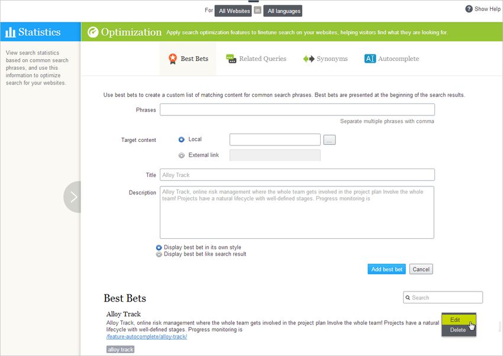Viewport: 503px width, 356px height.
Task: Click the Autocomplete AI icon
Action: pyautogui.click(x=370, y=59)
